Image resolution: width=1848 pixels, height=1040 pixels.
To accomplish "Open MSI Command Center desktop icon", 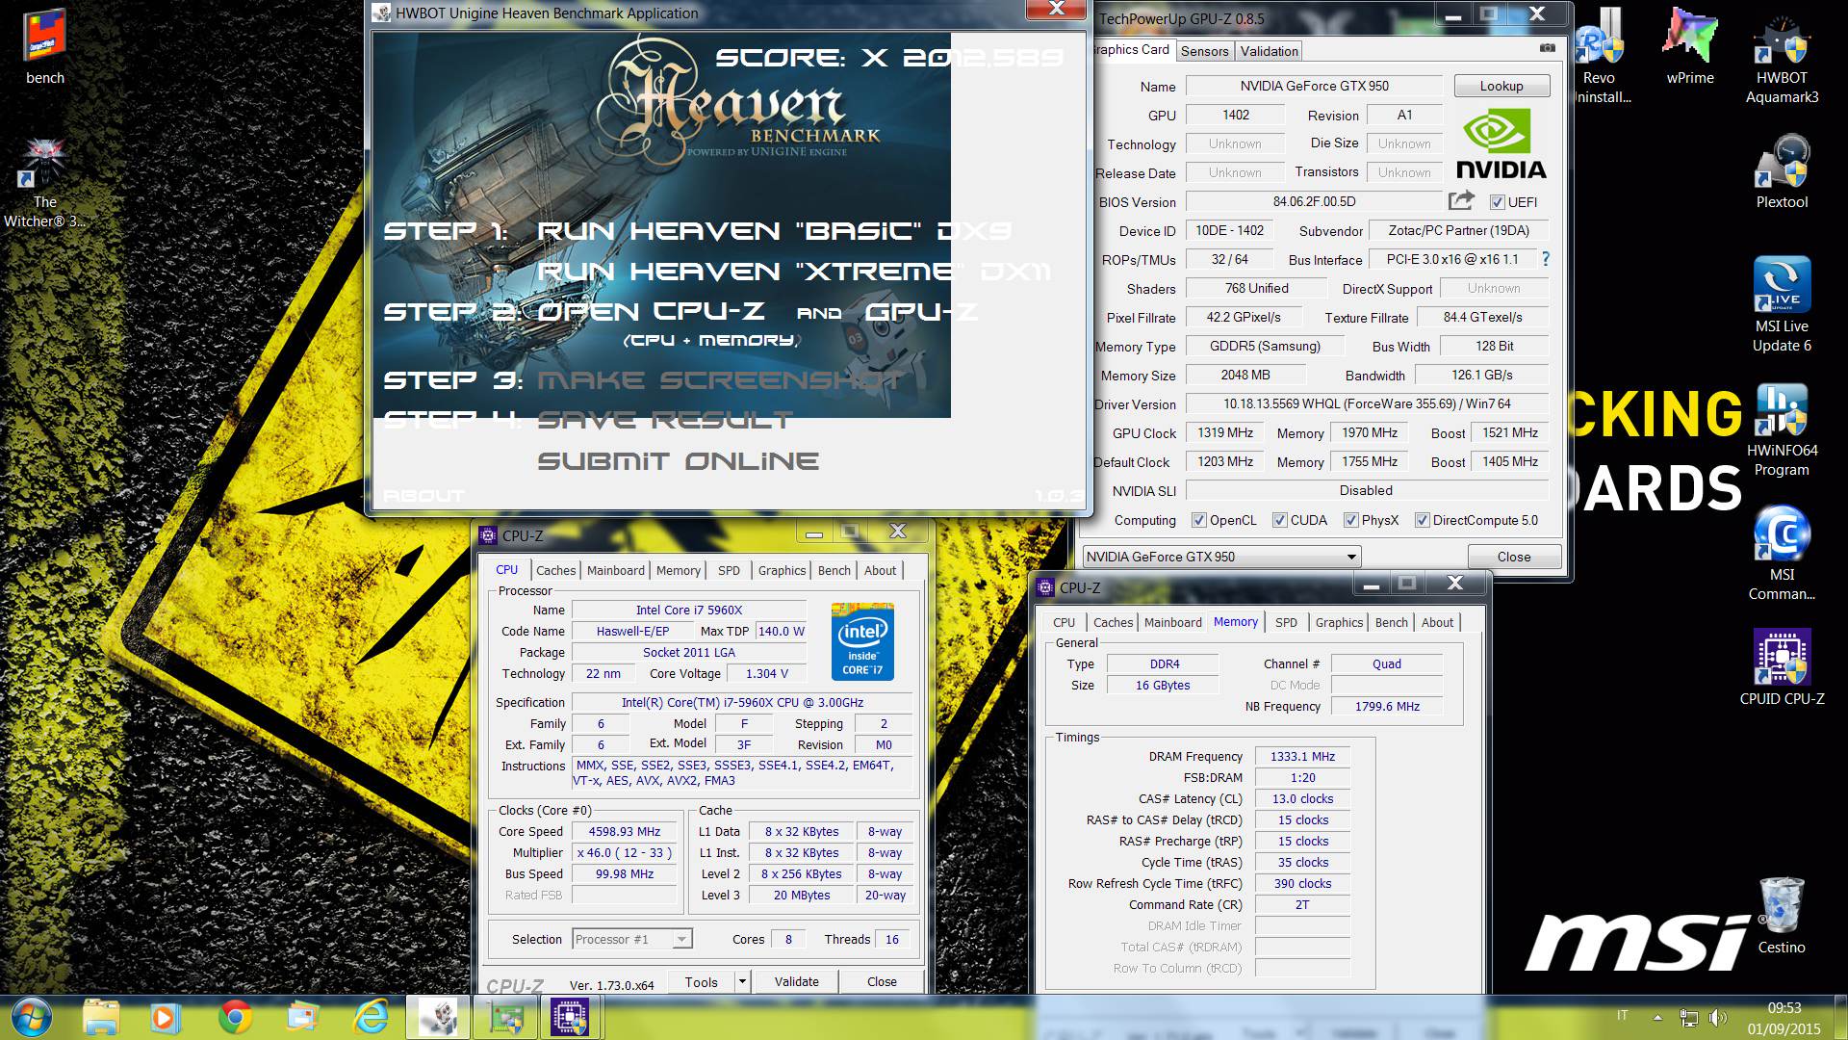I will 1782,554.
